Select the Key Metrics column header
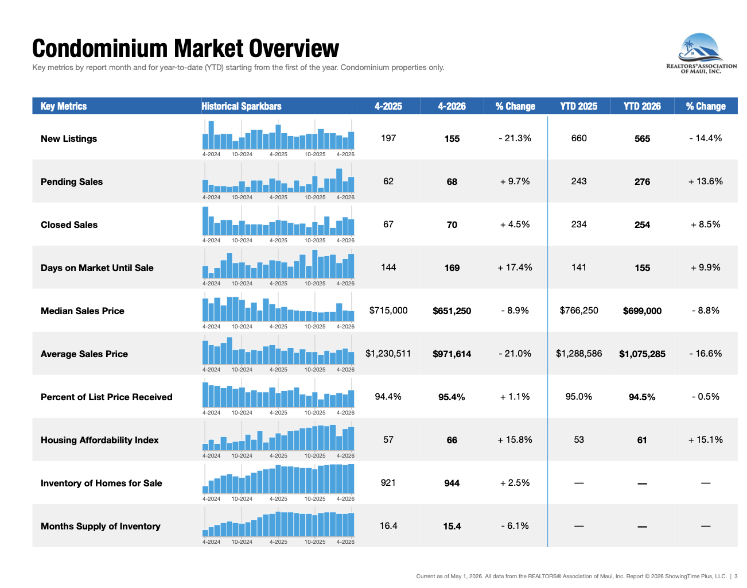 64,106
